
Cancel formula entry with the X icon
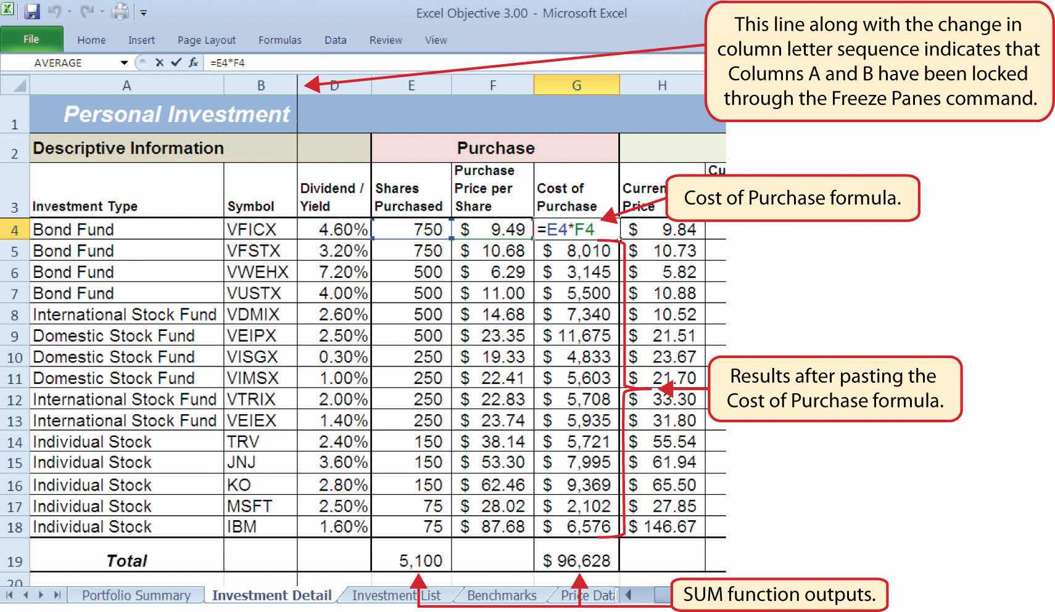pos(159,62)
